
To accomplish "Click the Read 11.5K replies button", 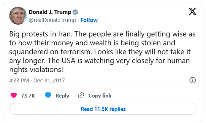I will (x=103, y=109).
